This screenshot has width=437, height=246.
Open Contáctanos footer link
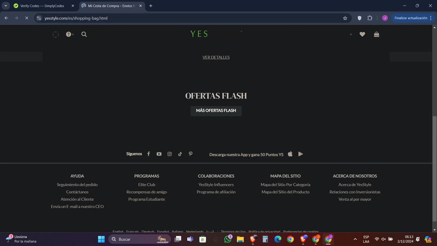[x=77, y=192]
